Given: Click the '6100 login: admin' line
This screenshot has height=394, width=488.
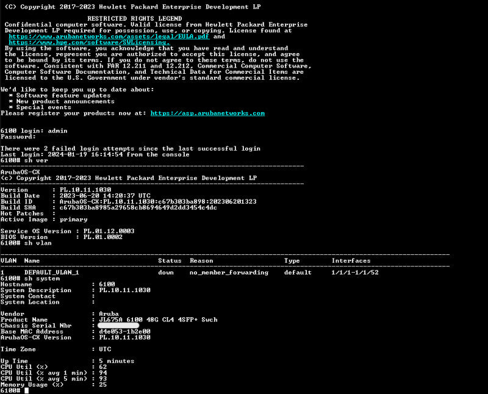Looking at the screenshot, I should tap(34, 131).
